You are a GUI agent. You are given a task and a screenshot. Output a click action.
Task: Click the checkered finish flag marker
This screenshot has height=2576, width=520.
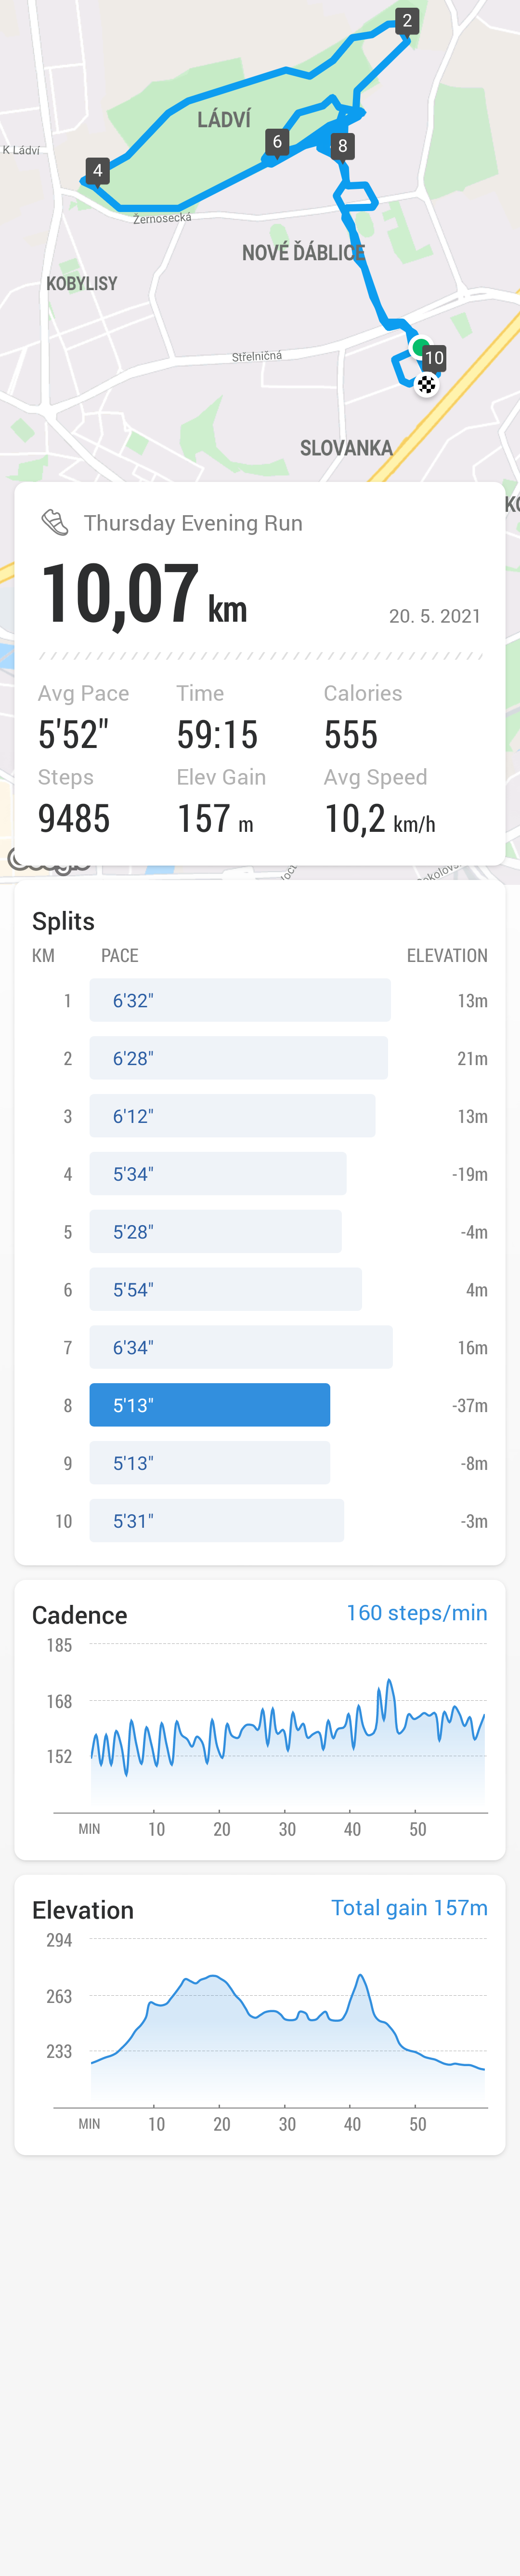(x=426, y=385)
